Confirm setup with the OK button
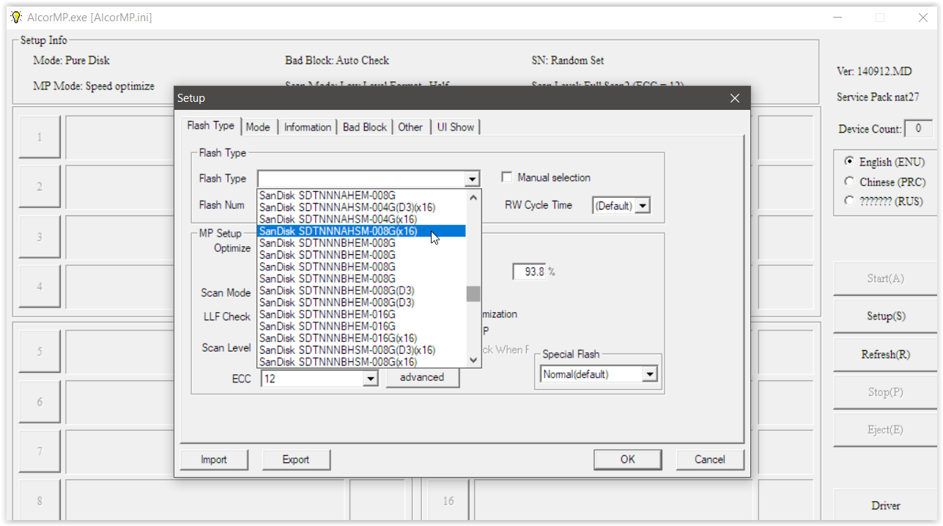 click(628, 459)
